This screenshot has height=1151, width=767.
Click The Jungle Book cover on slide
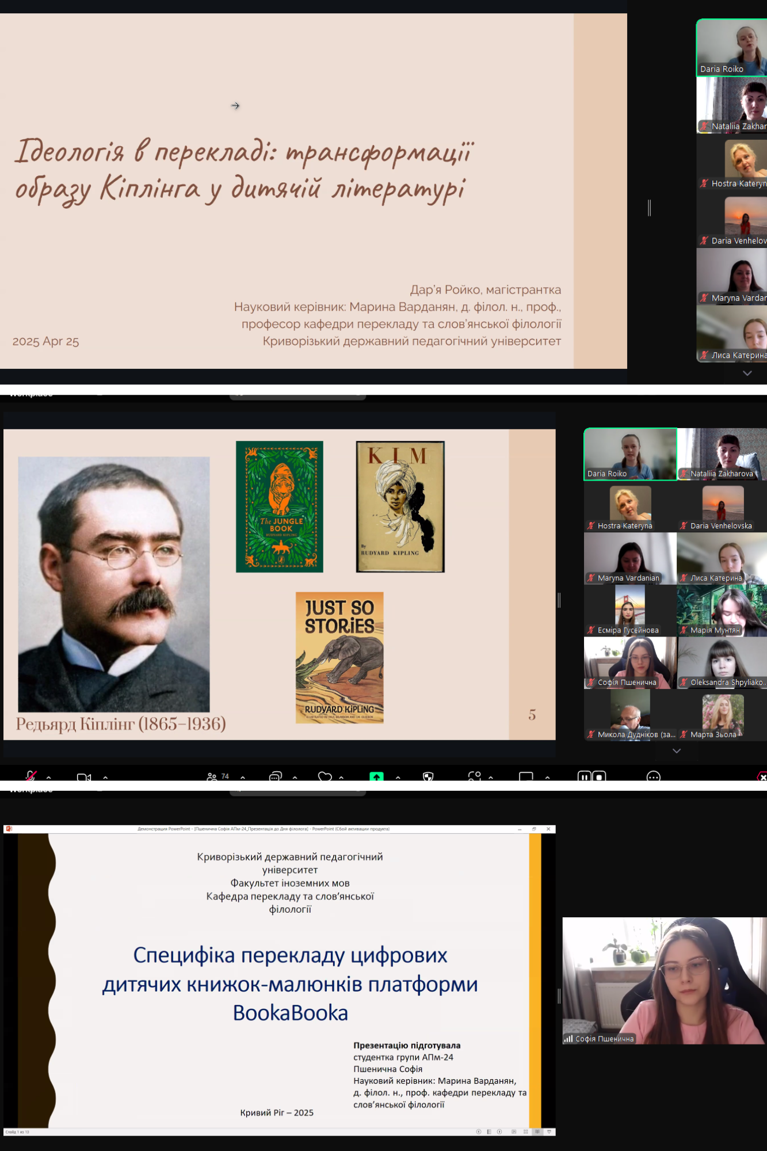[x=280, y=506]
